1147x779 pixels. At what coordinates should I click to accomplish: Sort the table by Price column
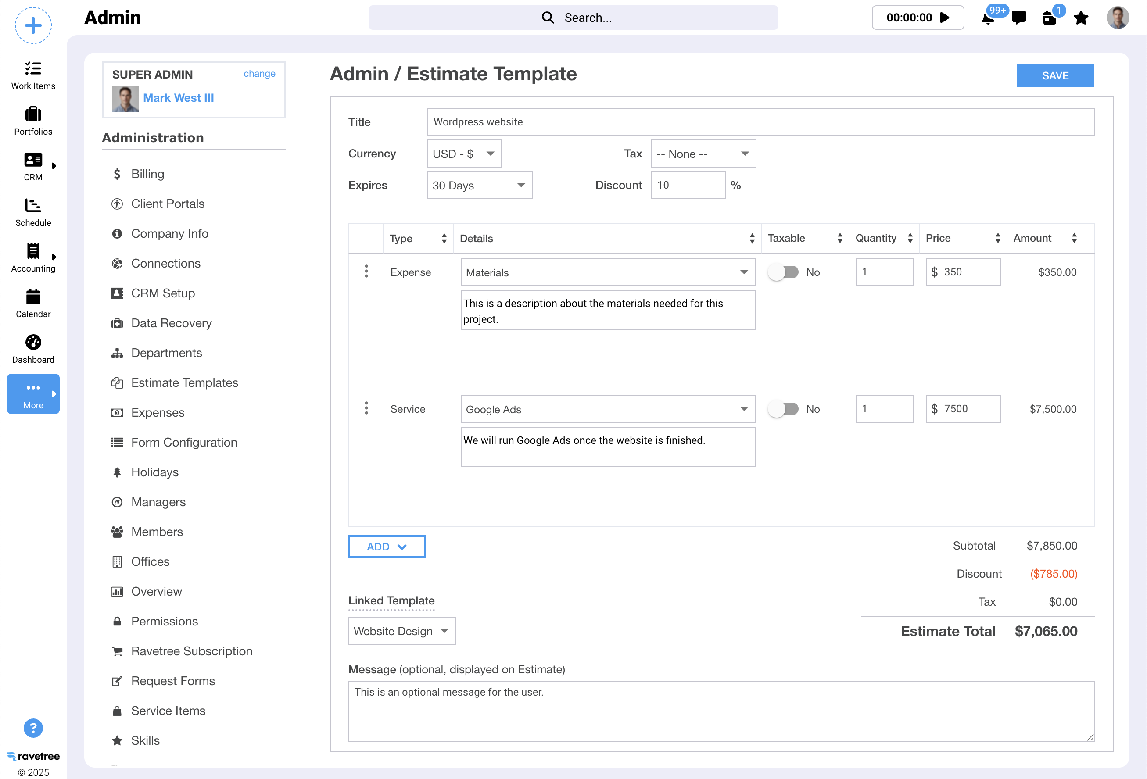[x=997, y=238]
